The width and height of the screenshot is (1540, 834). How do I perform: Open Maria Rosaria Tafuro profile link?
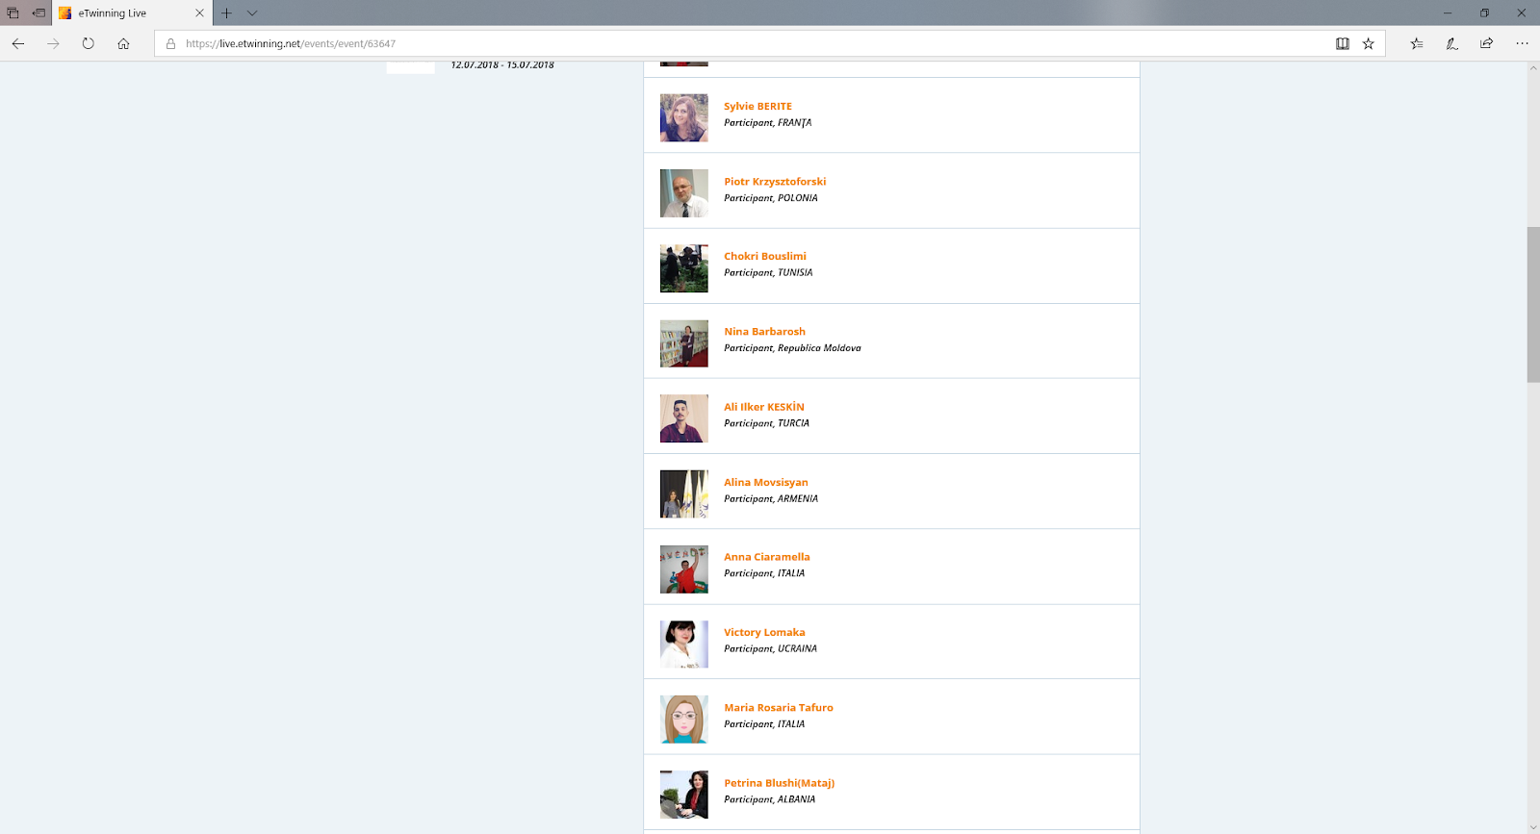pos(779,708)
